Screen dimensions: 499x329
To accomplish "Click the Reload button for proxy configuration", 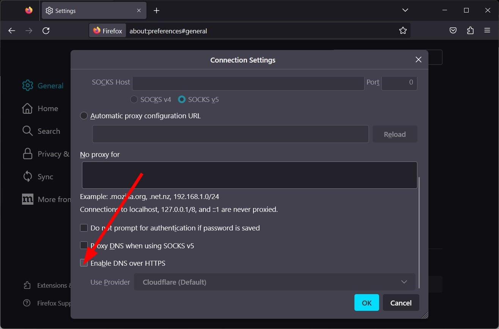I will click(395, 134).
